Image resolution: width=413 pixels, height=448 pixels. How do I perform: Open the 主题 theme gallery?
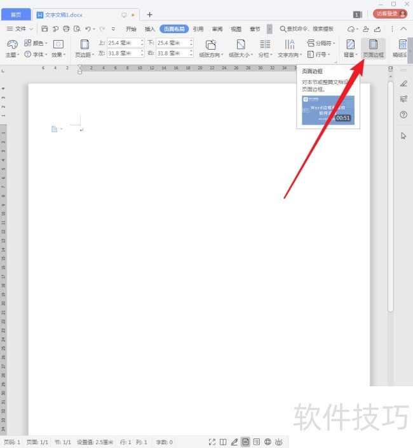pyautogui.click(x=12, y=48)
